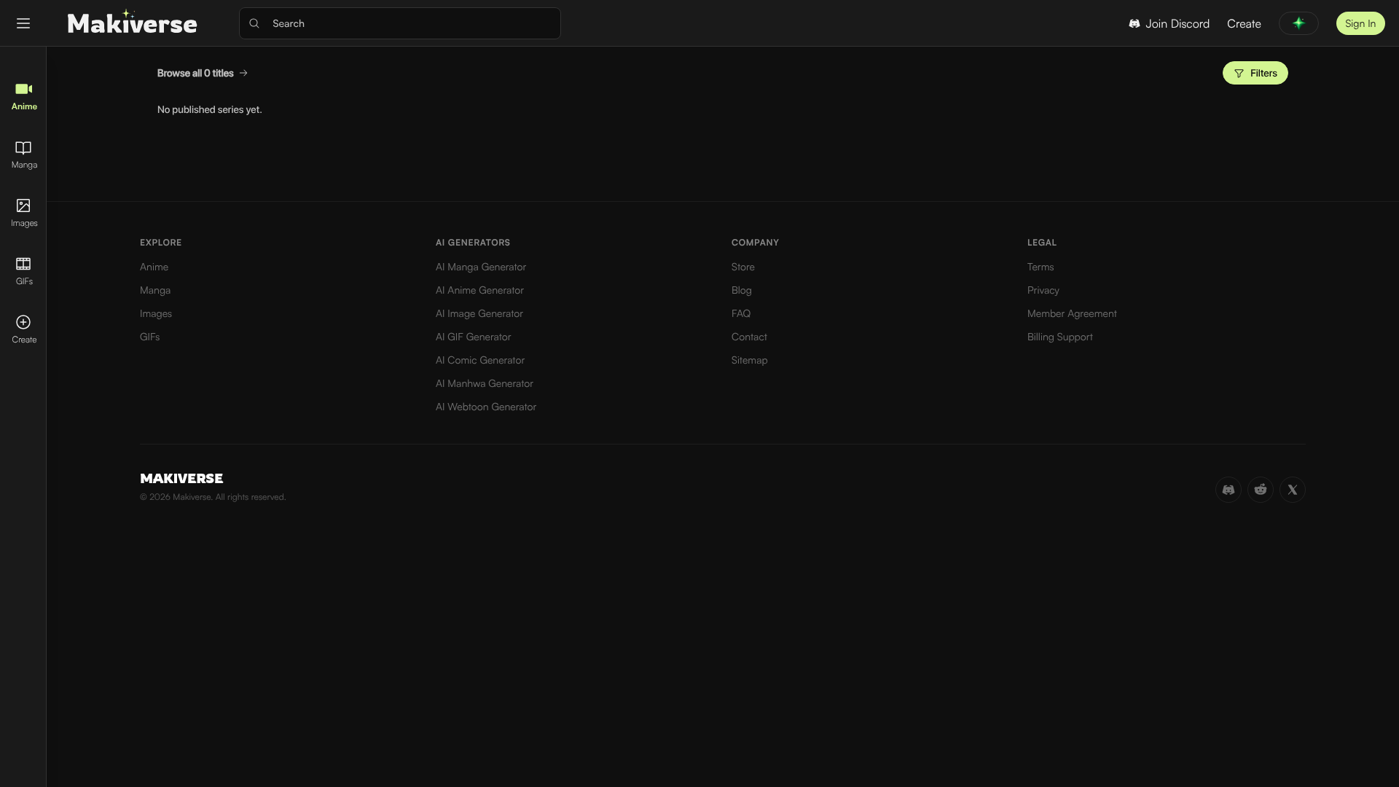This screenshot has height=787, width=1399.
Task: Click the 'No published series yet.' text
Action: pyautogui.click(x=210, y=109)
